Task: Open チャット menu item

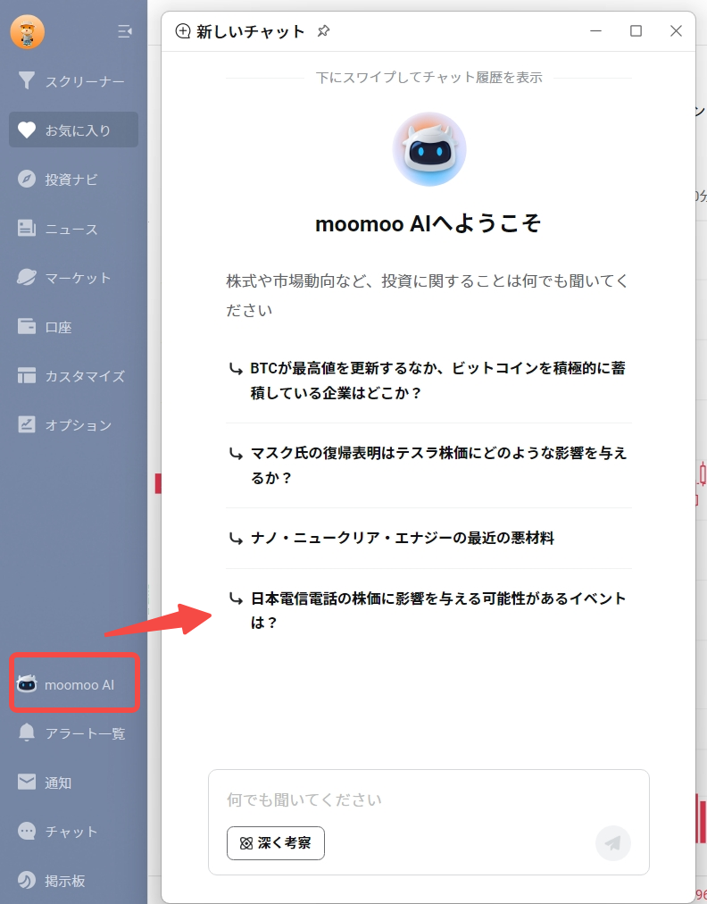Action: coord(74,832)
